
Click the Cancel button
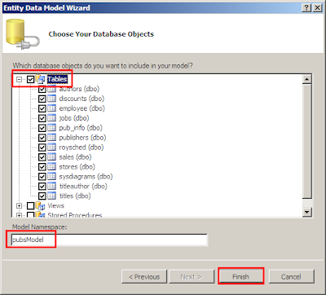point(291,276)
